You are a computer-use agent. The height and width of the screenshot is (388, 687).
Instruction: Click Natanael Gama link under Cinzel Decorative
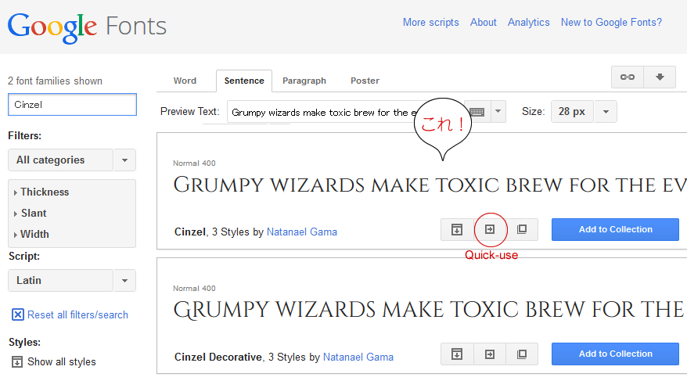click(358, 357)
